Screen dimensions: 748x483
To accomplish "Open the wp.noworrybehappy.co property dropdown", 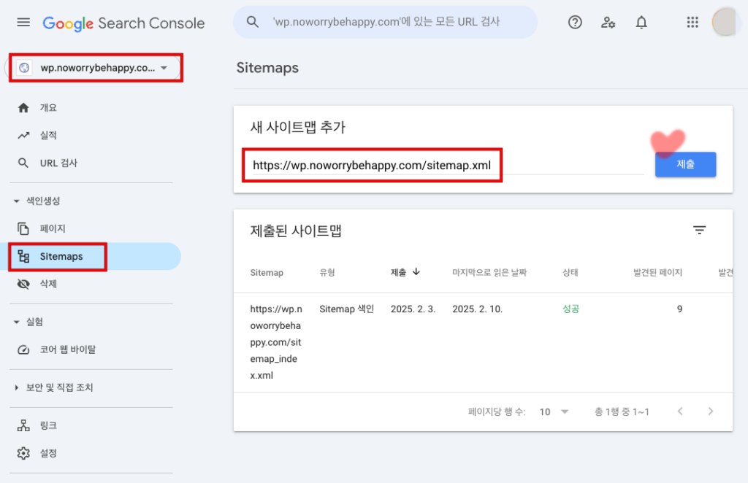I will pyautogui.click(x=97, y=68).
